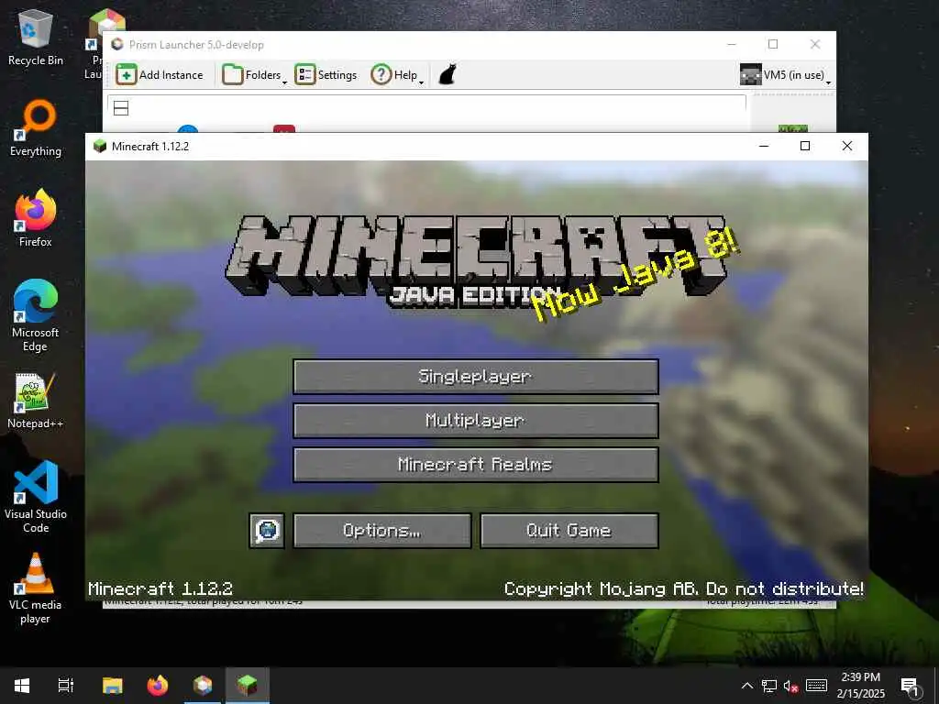Expand the Folders dropdown in Prism Launcher
Image resolution: width=939 pixels, height=704 pixels.
[254, 75]
